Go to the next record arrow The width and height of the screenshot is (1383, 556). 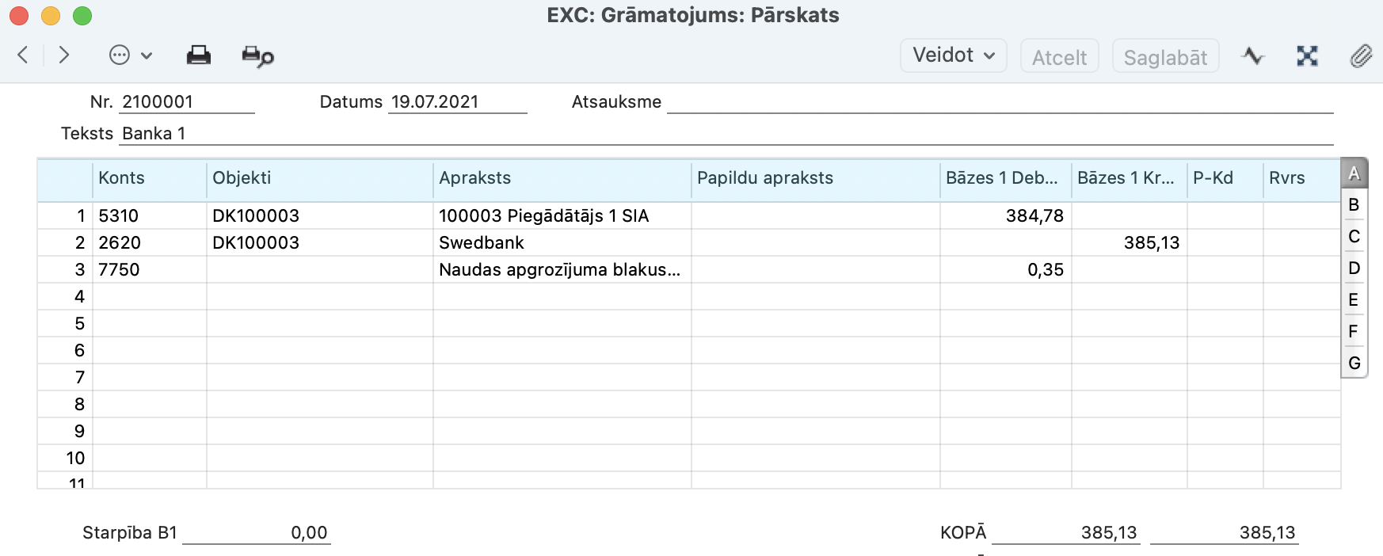coord(64,55)
